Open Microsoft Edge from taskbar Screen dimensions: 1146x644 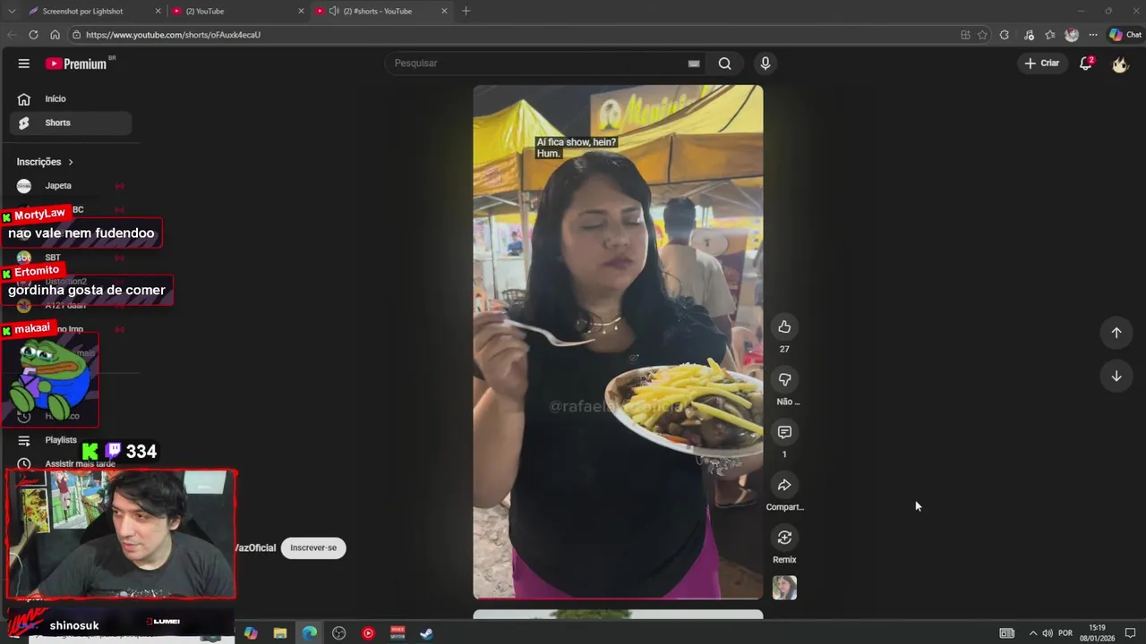tap(310, 633)
